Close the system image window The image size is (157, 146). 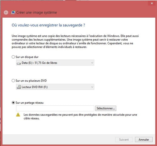point(152,3)
